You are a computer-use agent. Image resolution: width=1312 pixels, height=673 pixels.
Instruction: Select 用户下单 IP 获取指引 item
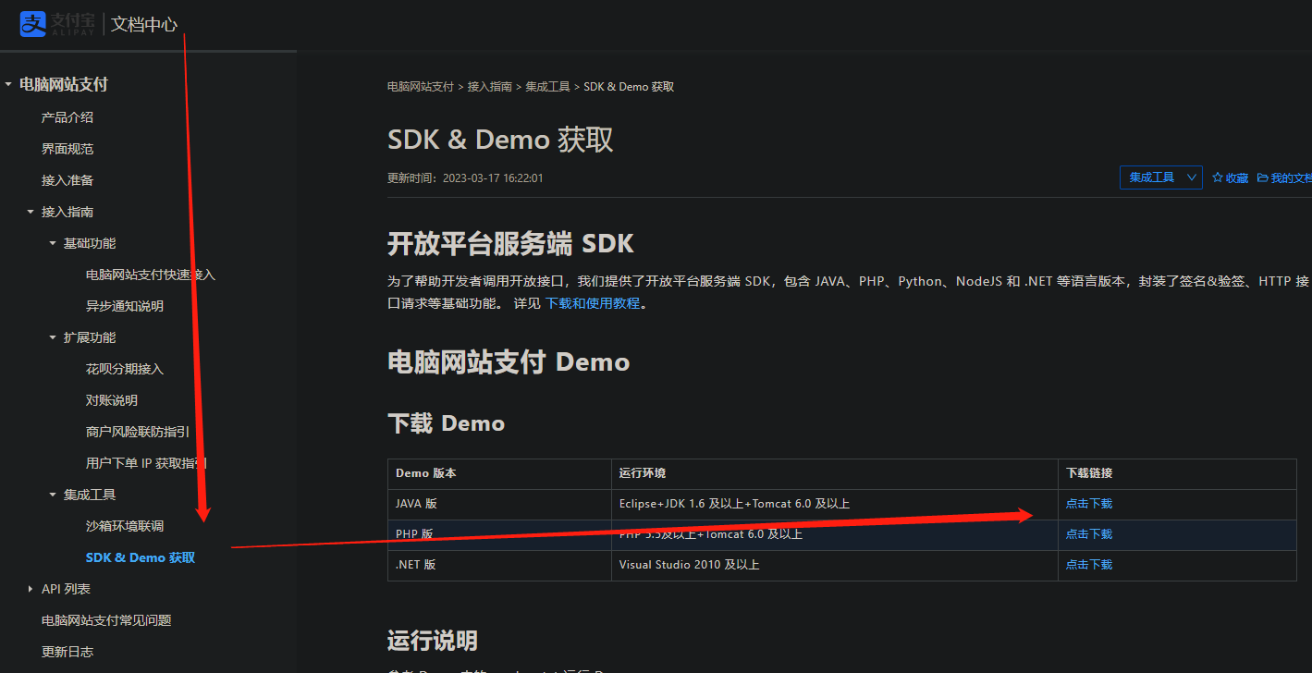pos(146,463)
